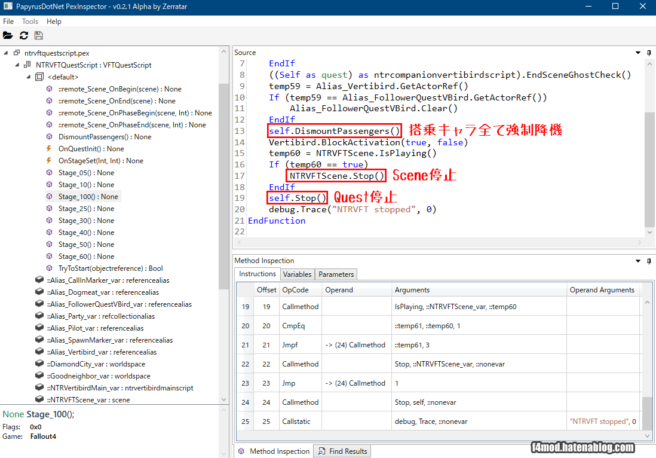656x458 pixels.
Task: Select DismountPassengers() in the tree
Action: tap(105, 137)
